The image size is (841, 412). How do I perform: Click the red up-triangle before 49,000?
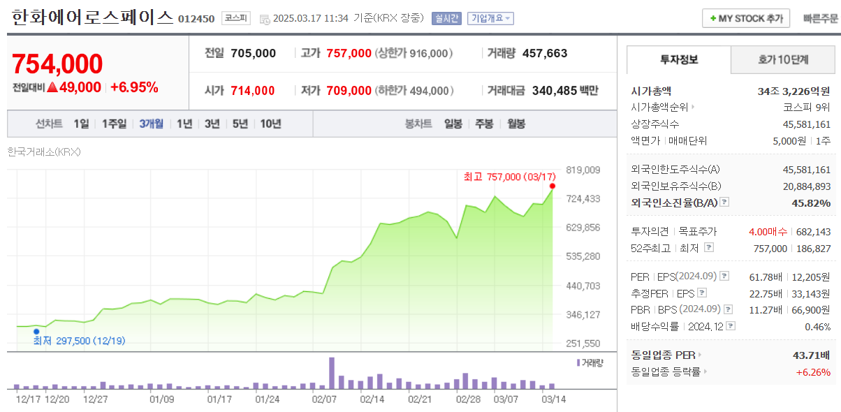click(52, 87)
